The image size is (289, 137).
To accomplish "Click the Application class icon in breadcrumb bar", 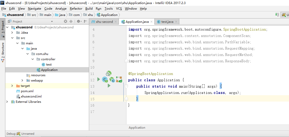I will pyautogui.click(x=99, y=15).
